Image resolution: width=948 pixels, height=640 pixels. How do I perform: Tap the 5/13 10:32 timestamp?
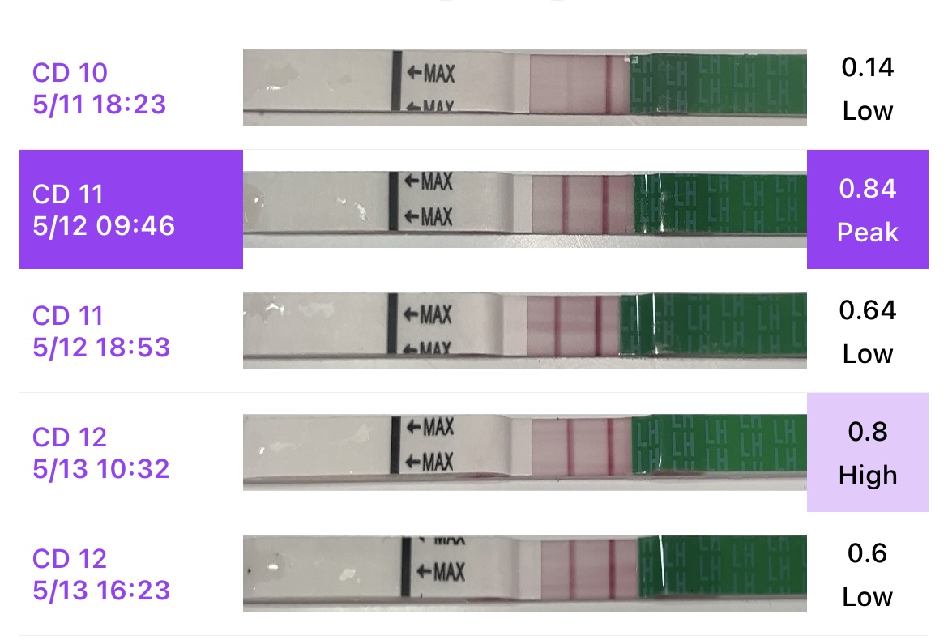(x=101, y=468)
